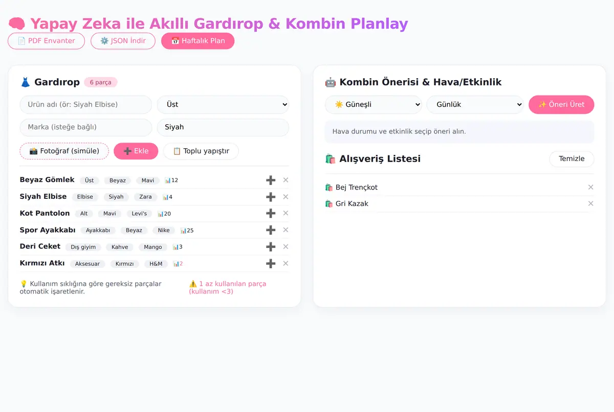Click the plus icon for Spor Ayakkabı

(x=271, y=230)
